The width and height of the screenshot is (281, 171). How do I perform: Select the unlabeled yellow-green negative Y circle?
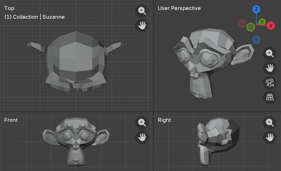251,27
